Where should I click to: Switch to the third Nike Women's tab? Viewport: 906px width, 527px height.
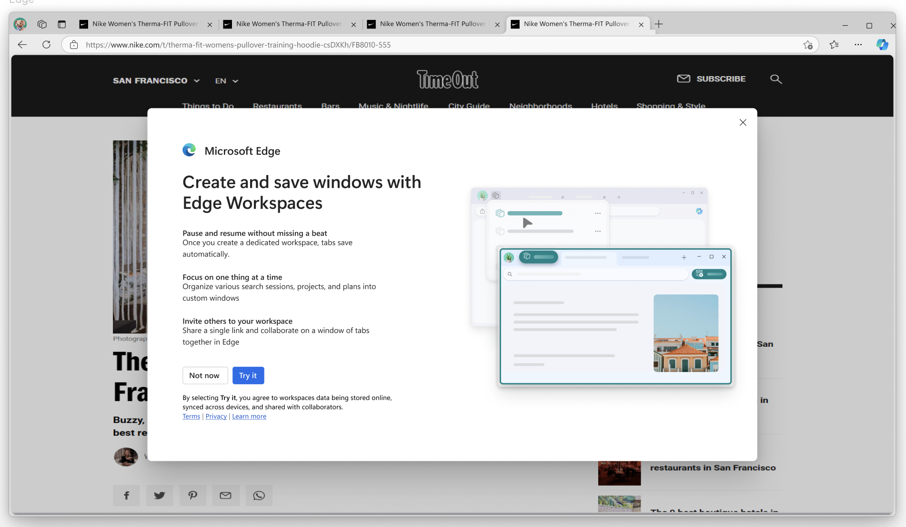433,24
